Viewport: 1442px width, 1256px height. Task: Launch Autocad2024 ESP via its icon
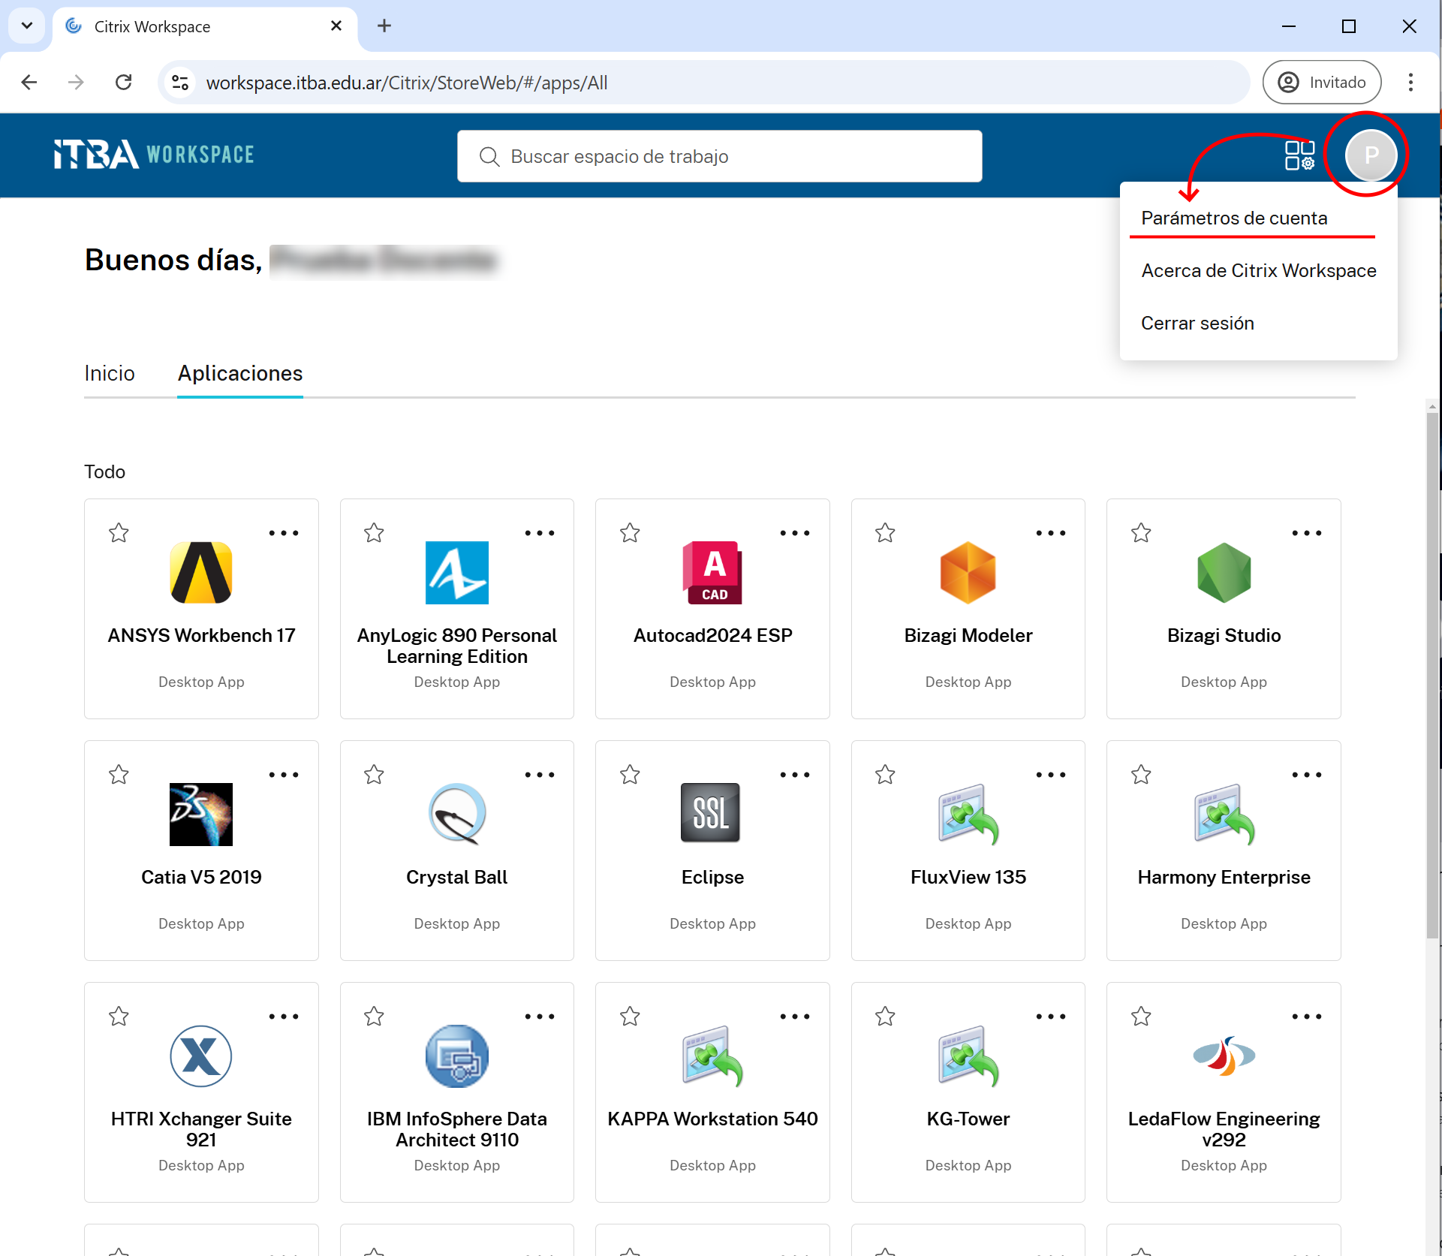tap(712, 572)
